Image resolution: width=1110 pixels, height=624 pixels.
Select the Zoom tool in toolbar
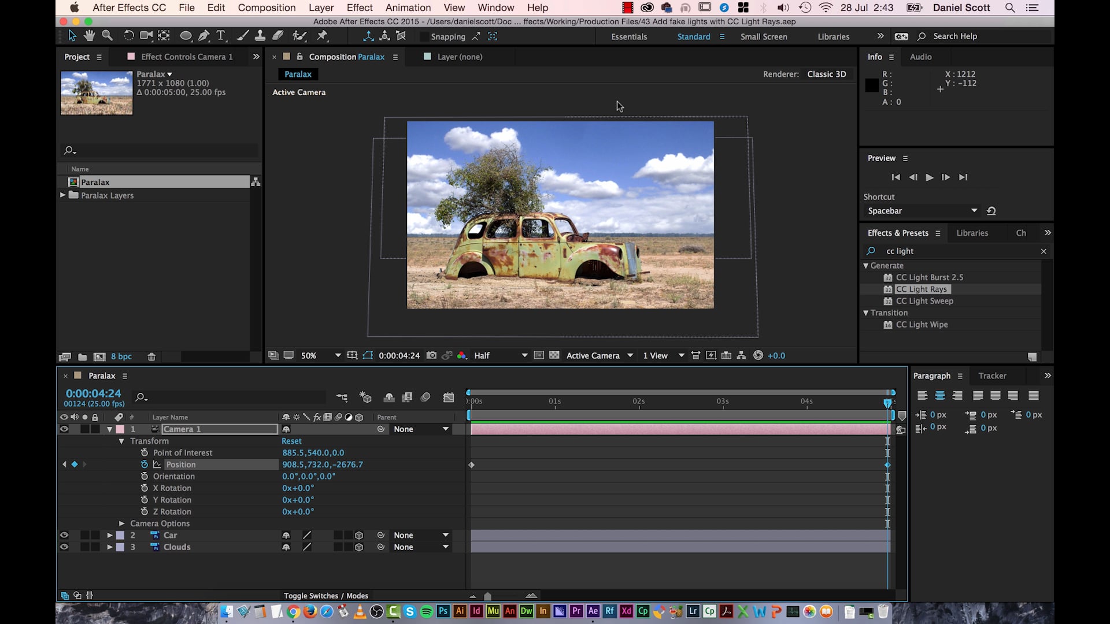107,36
